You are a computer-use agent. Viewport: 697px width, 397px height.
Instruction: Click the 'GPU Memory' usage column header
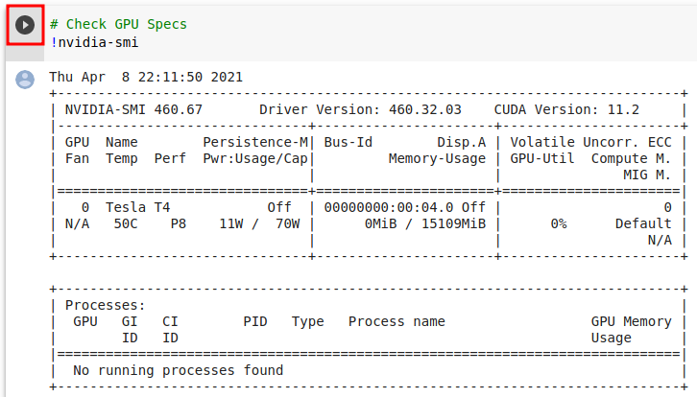pos(631,321)
